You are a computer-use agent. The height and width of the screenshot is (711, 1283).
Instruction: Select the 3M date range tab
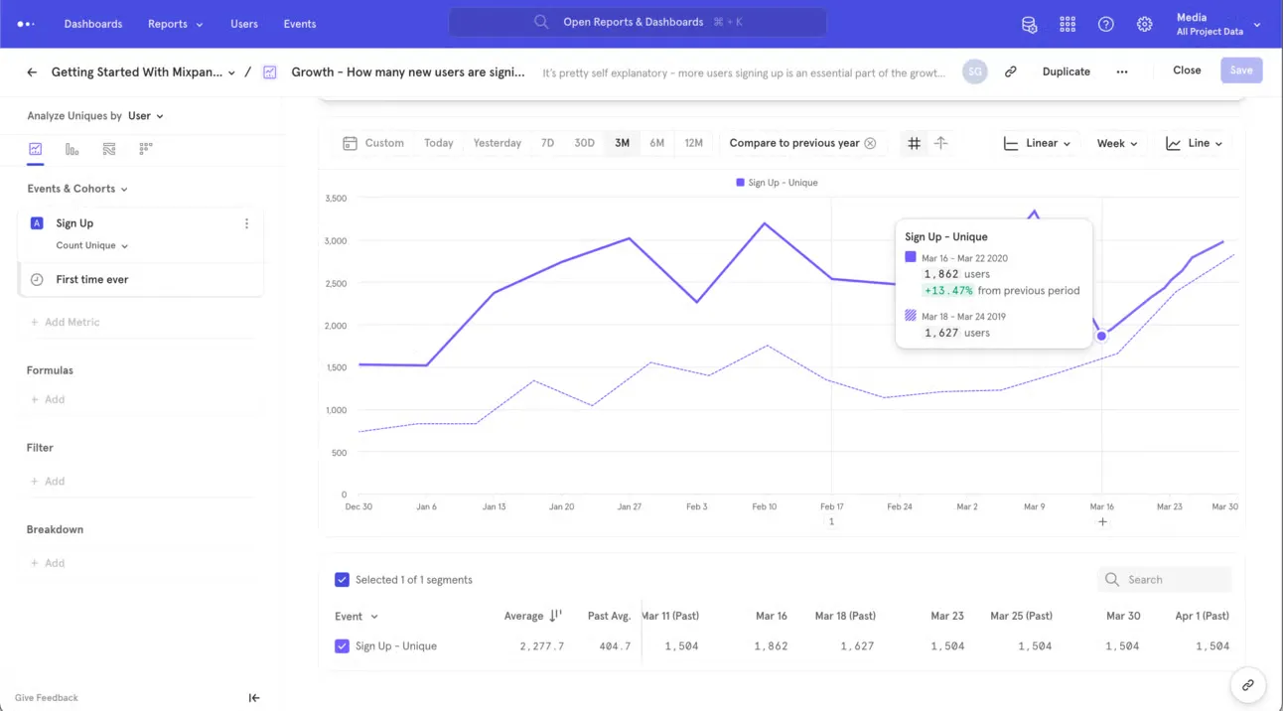[622, 142]
